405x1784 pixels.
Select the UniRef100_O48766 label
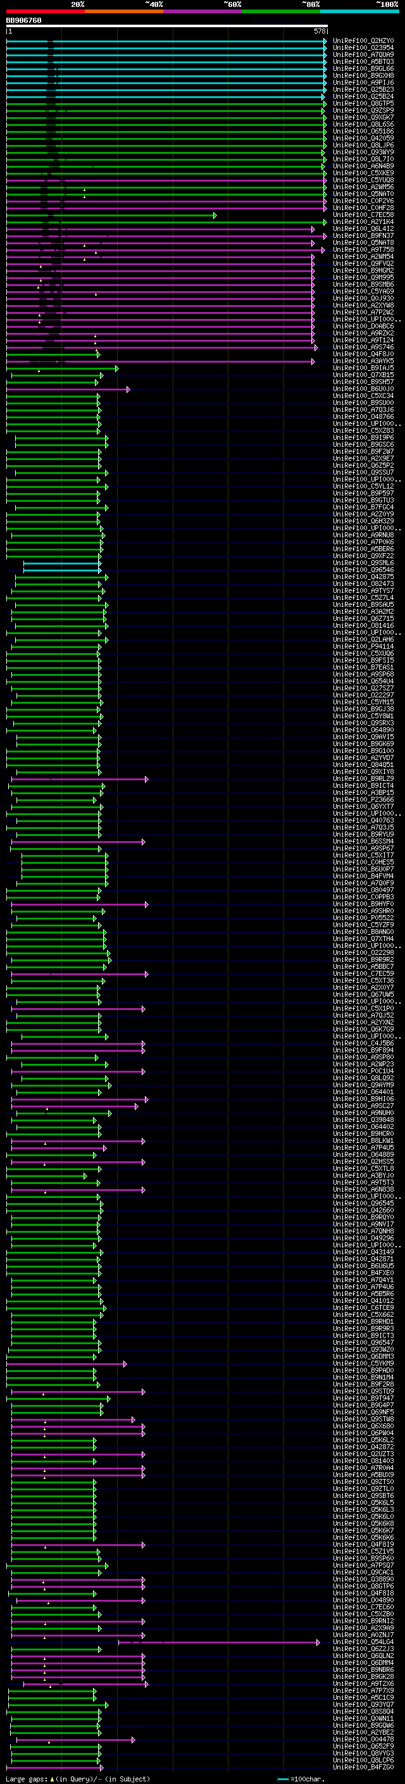click(x=363, y=416)
